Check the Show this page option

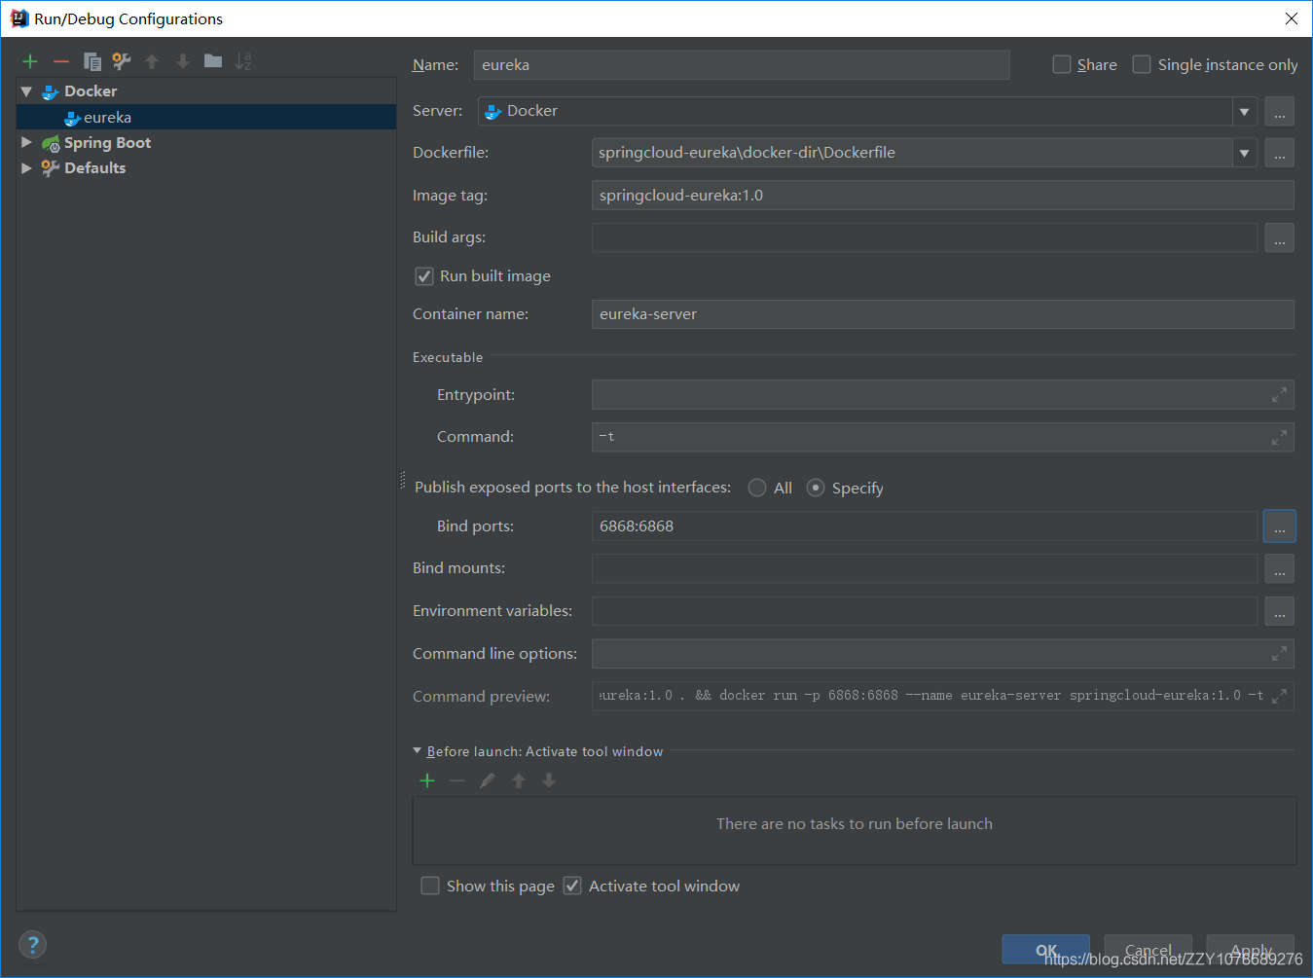coord(430,886)
